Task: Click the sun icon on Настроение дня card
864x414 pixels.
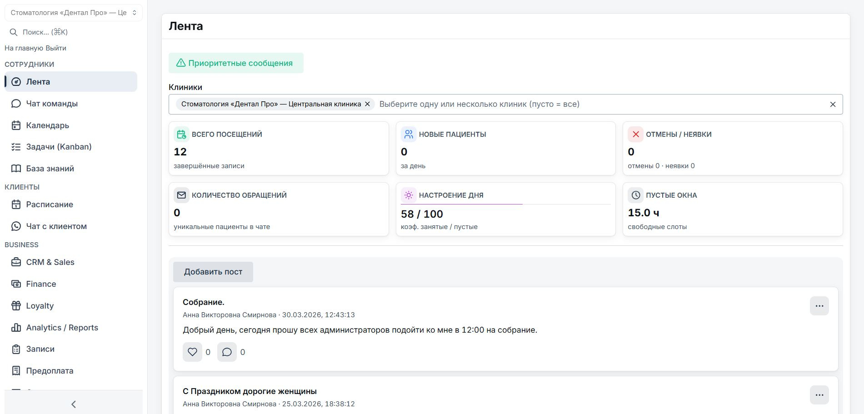Action: point(409,195)
